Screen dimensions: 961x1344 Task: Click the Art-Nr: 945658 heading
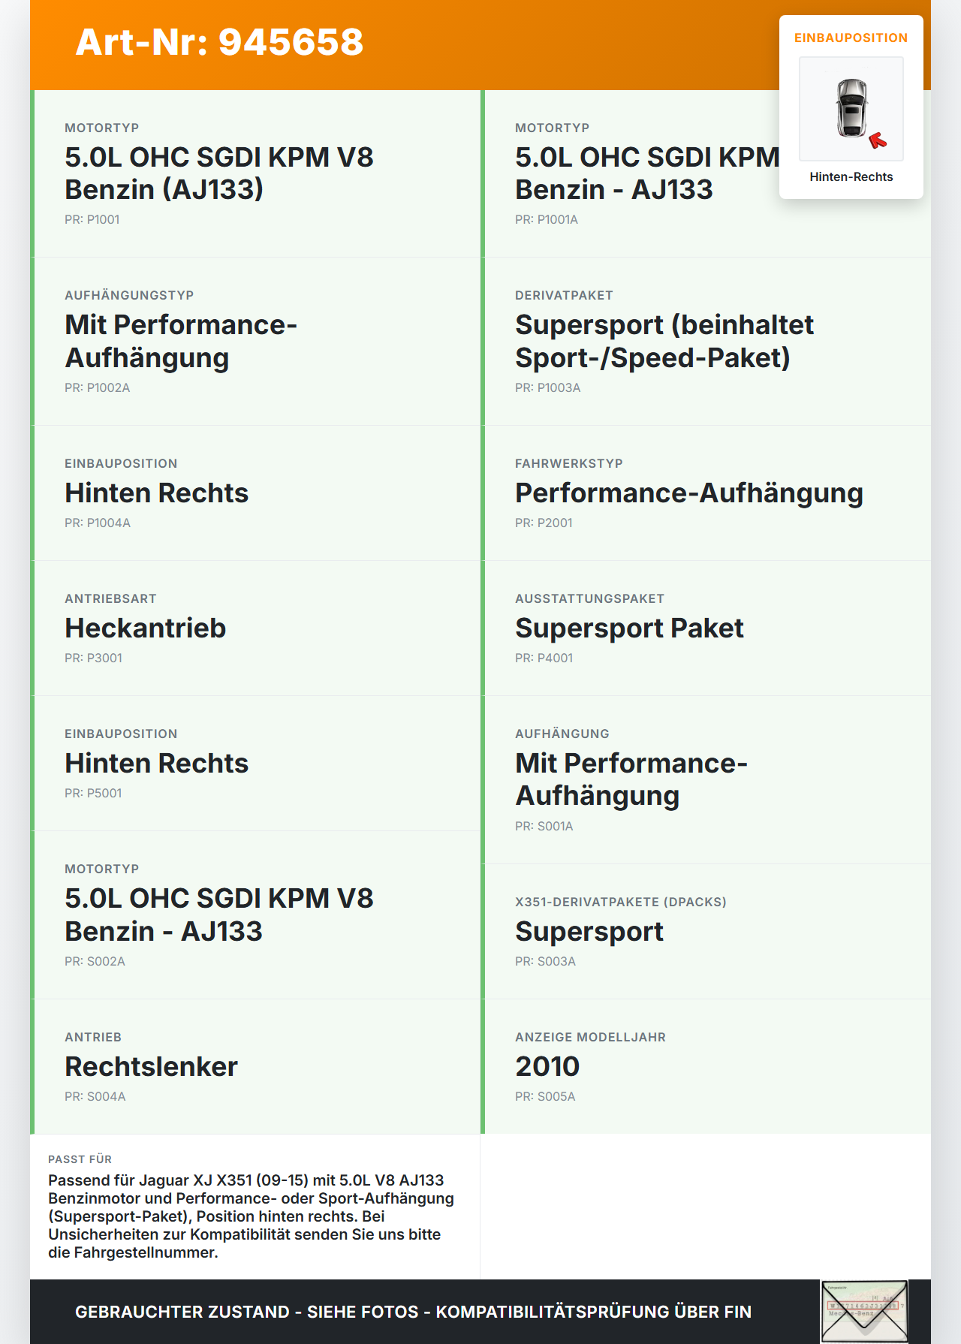click(x=219, y=42)
